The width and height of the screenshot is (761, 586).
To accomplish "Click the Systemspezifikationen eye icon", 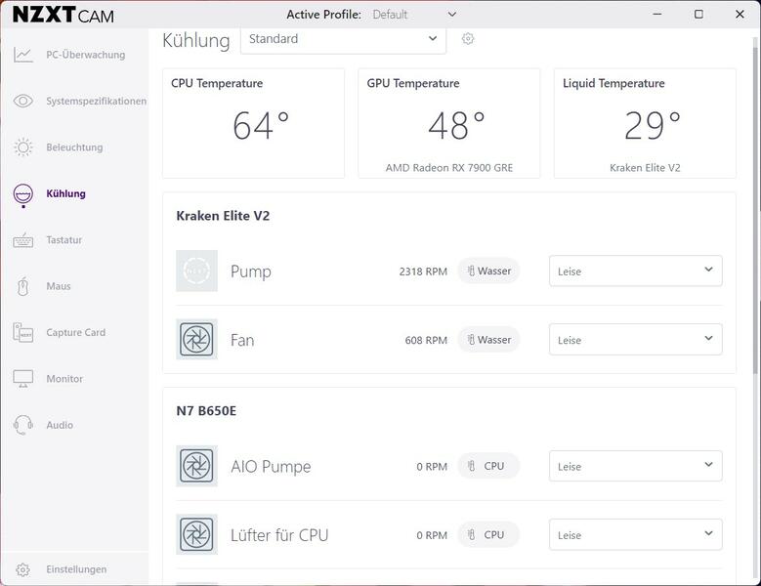I will point(22,101).
